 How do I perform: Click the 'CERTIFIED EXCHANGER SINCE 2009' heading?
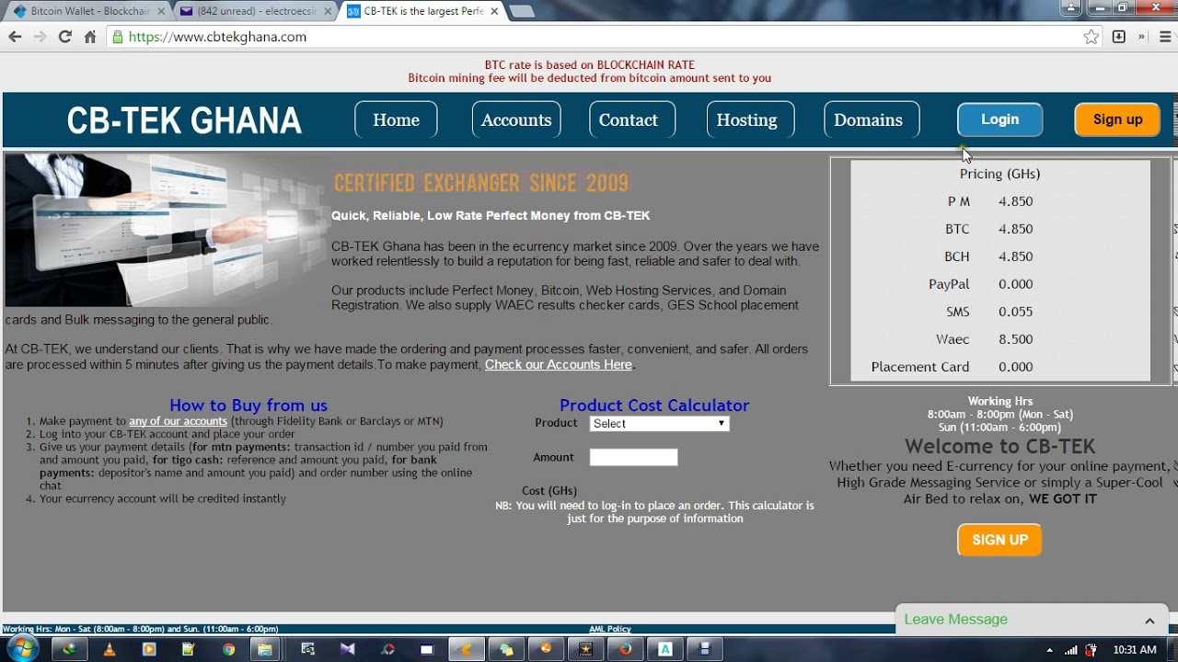click(x=481, y=183)
